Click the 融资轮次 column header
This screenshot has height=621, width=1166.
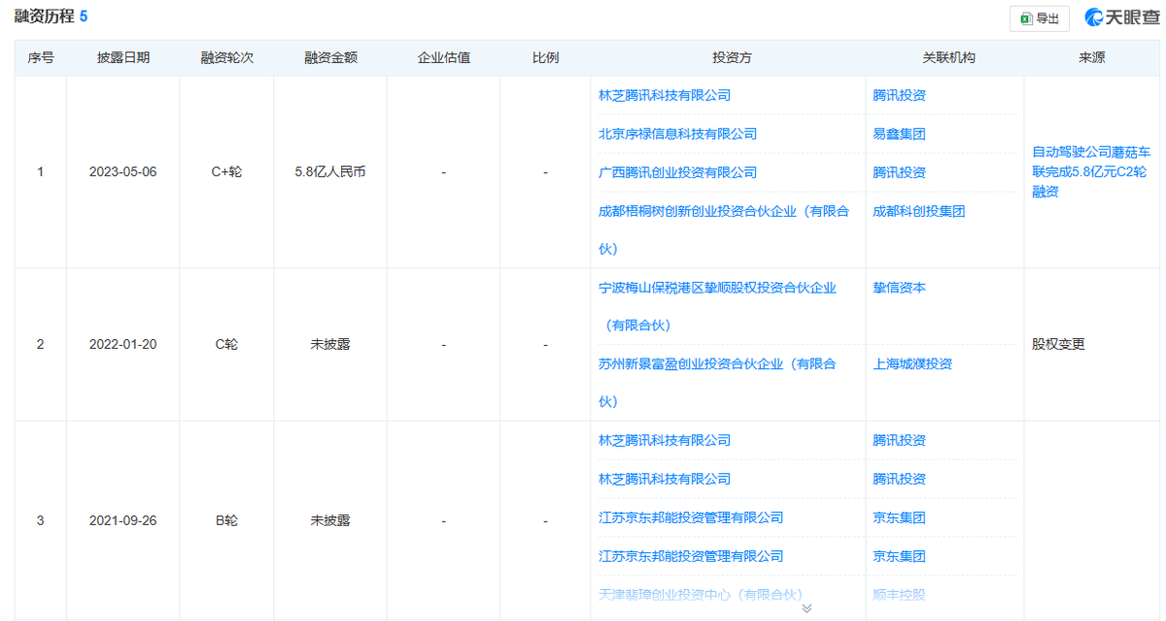[x=226, y=57]
